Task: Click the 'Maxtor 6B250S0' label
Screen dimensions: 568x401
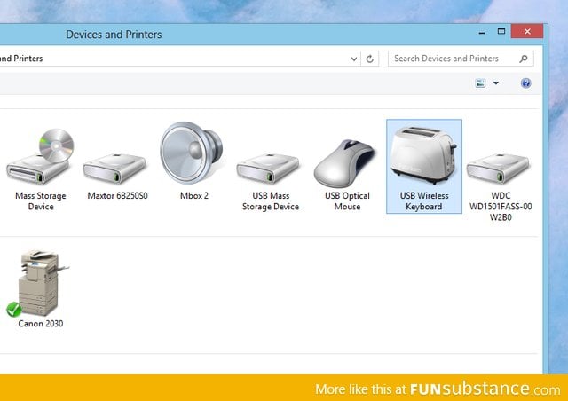Action: [117, 195]
